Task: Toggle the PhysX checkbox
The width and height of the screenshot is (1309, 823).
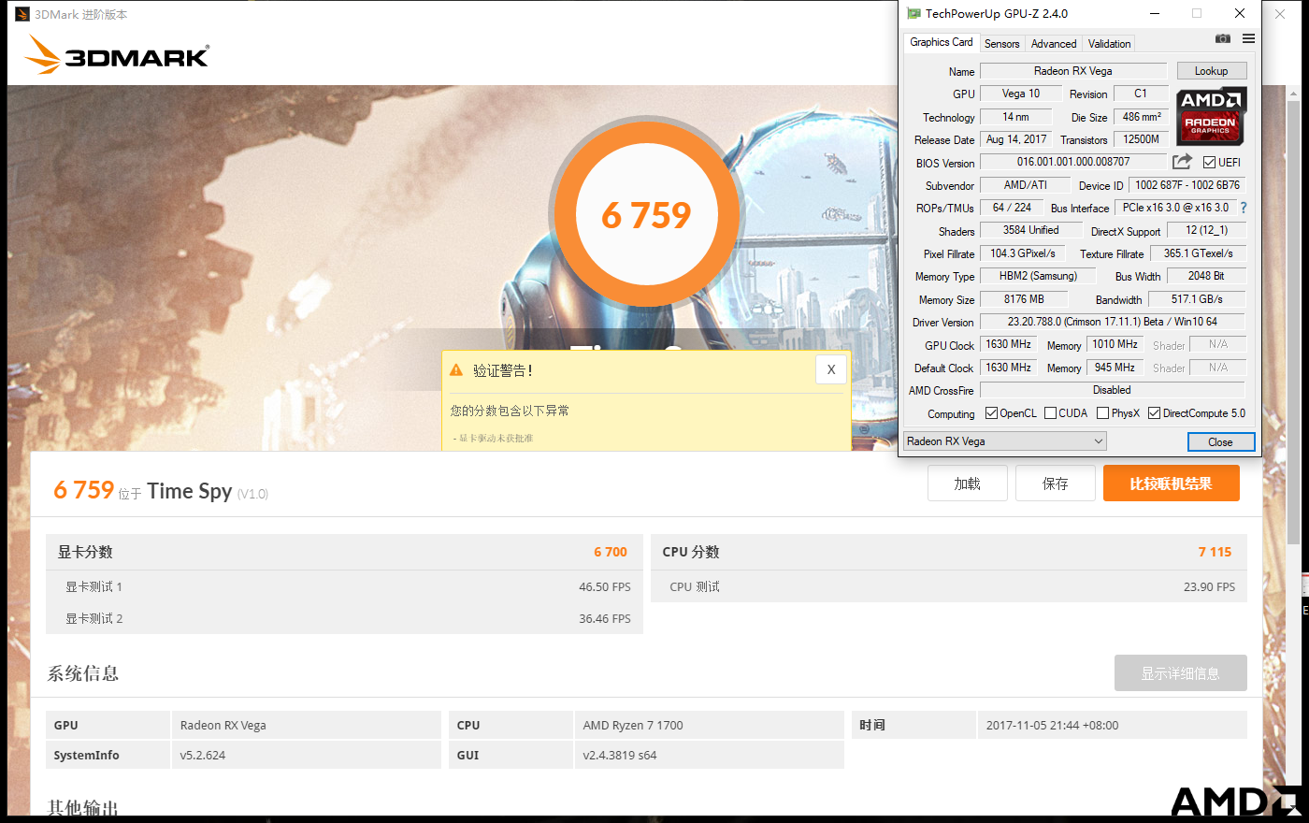Action: point(1102,413)
